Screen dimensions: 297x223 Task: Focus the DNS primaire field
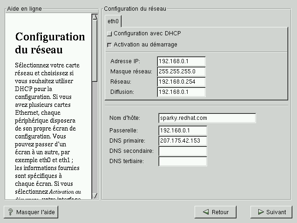click(x=182, y=141)
